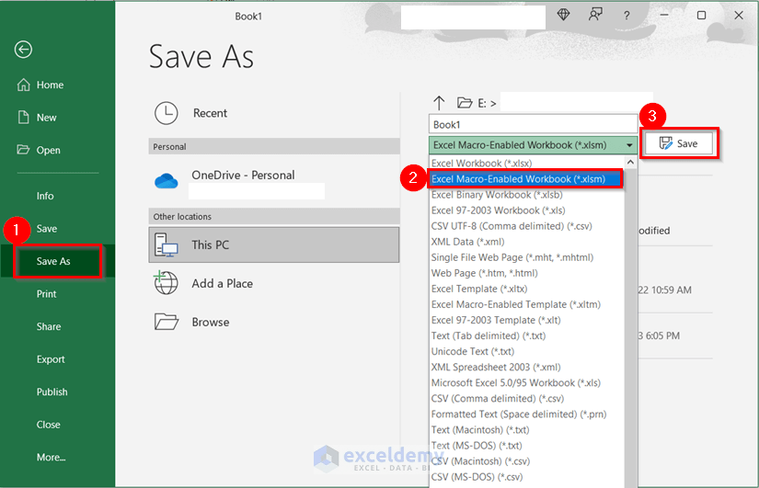
Task: Open Print in the sidebar
Action: click(x=47, y=293)
